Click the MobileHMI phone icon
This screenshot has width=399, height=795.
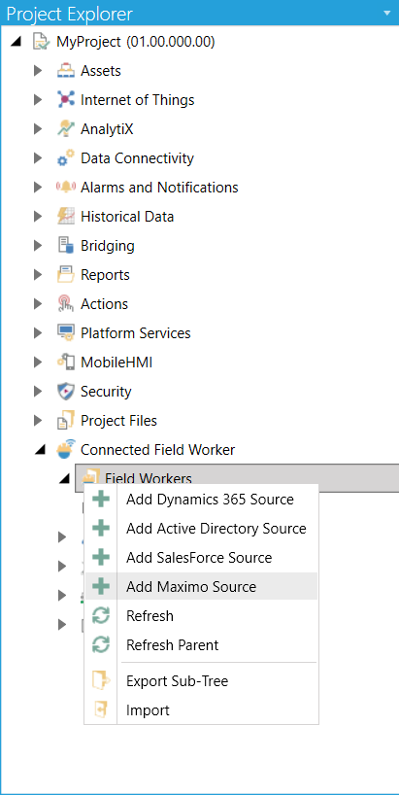click(66, 362)
